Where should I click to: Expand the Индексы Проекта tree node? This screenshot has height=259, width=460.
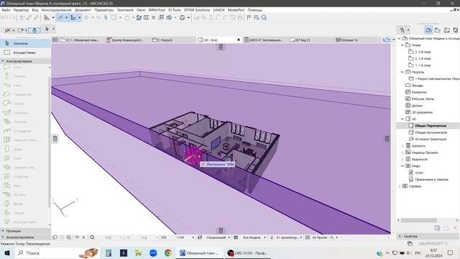[x=402, y=153]
